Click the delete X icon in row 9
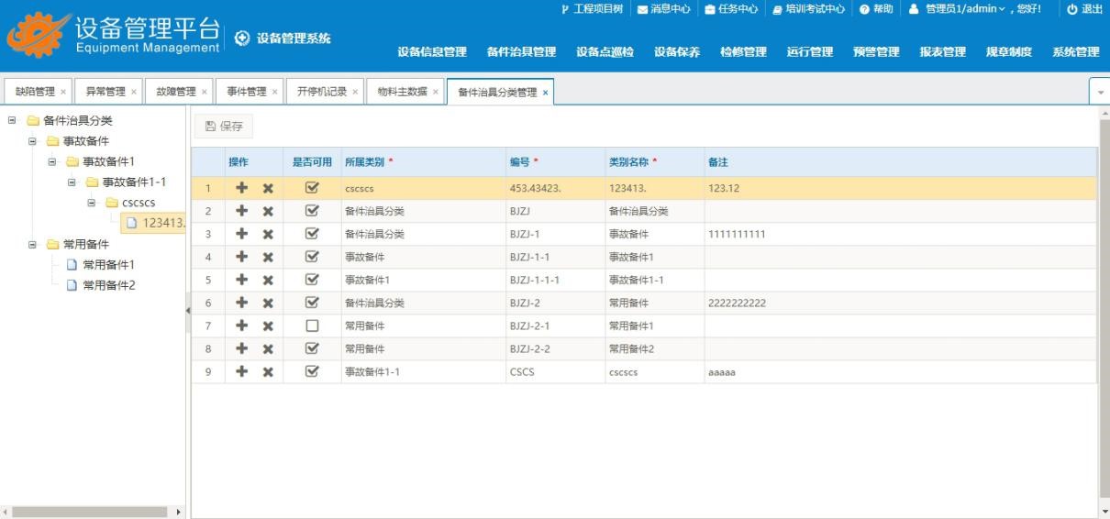The image size is (1110, 519). pos(268,371)
